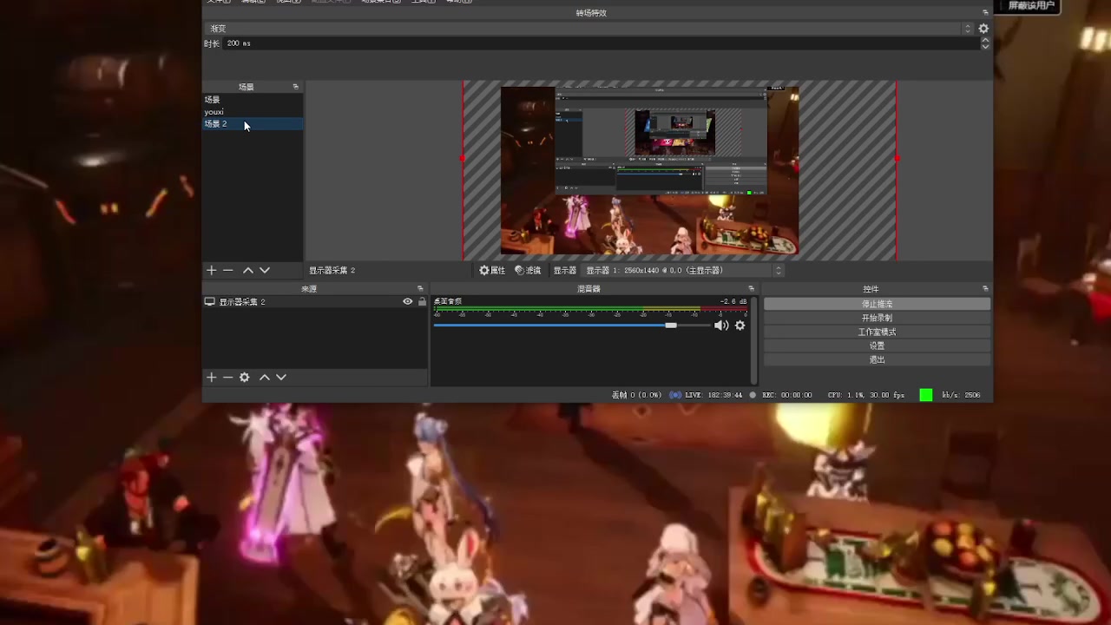The image size is (1111, 625).
Task: Open transition properties gear beside 渐变
Action: click(x=983, y=29)
